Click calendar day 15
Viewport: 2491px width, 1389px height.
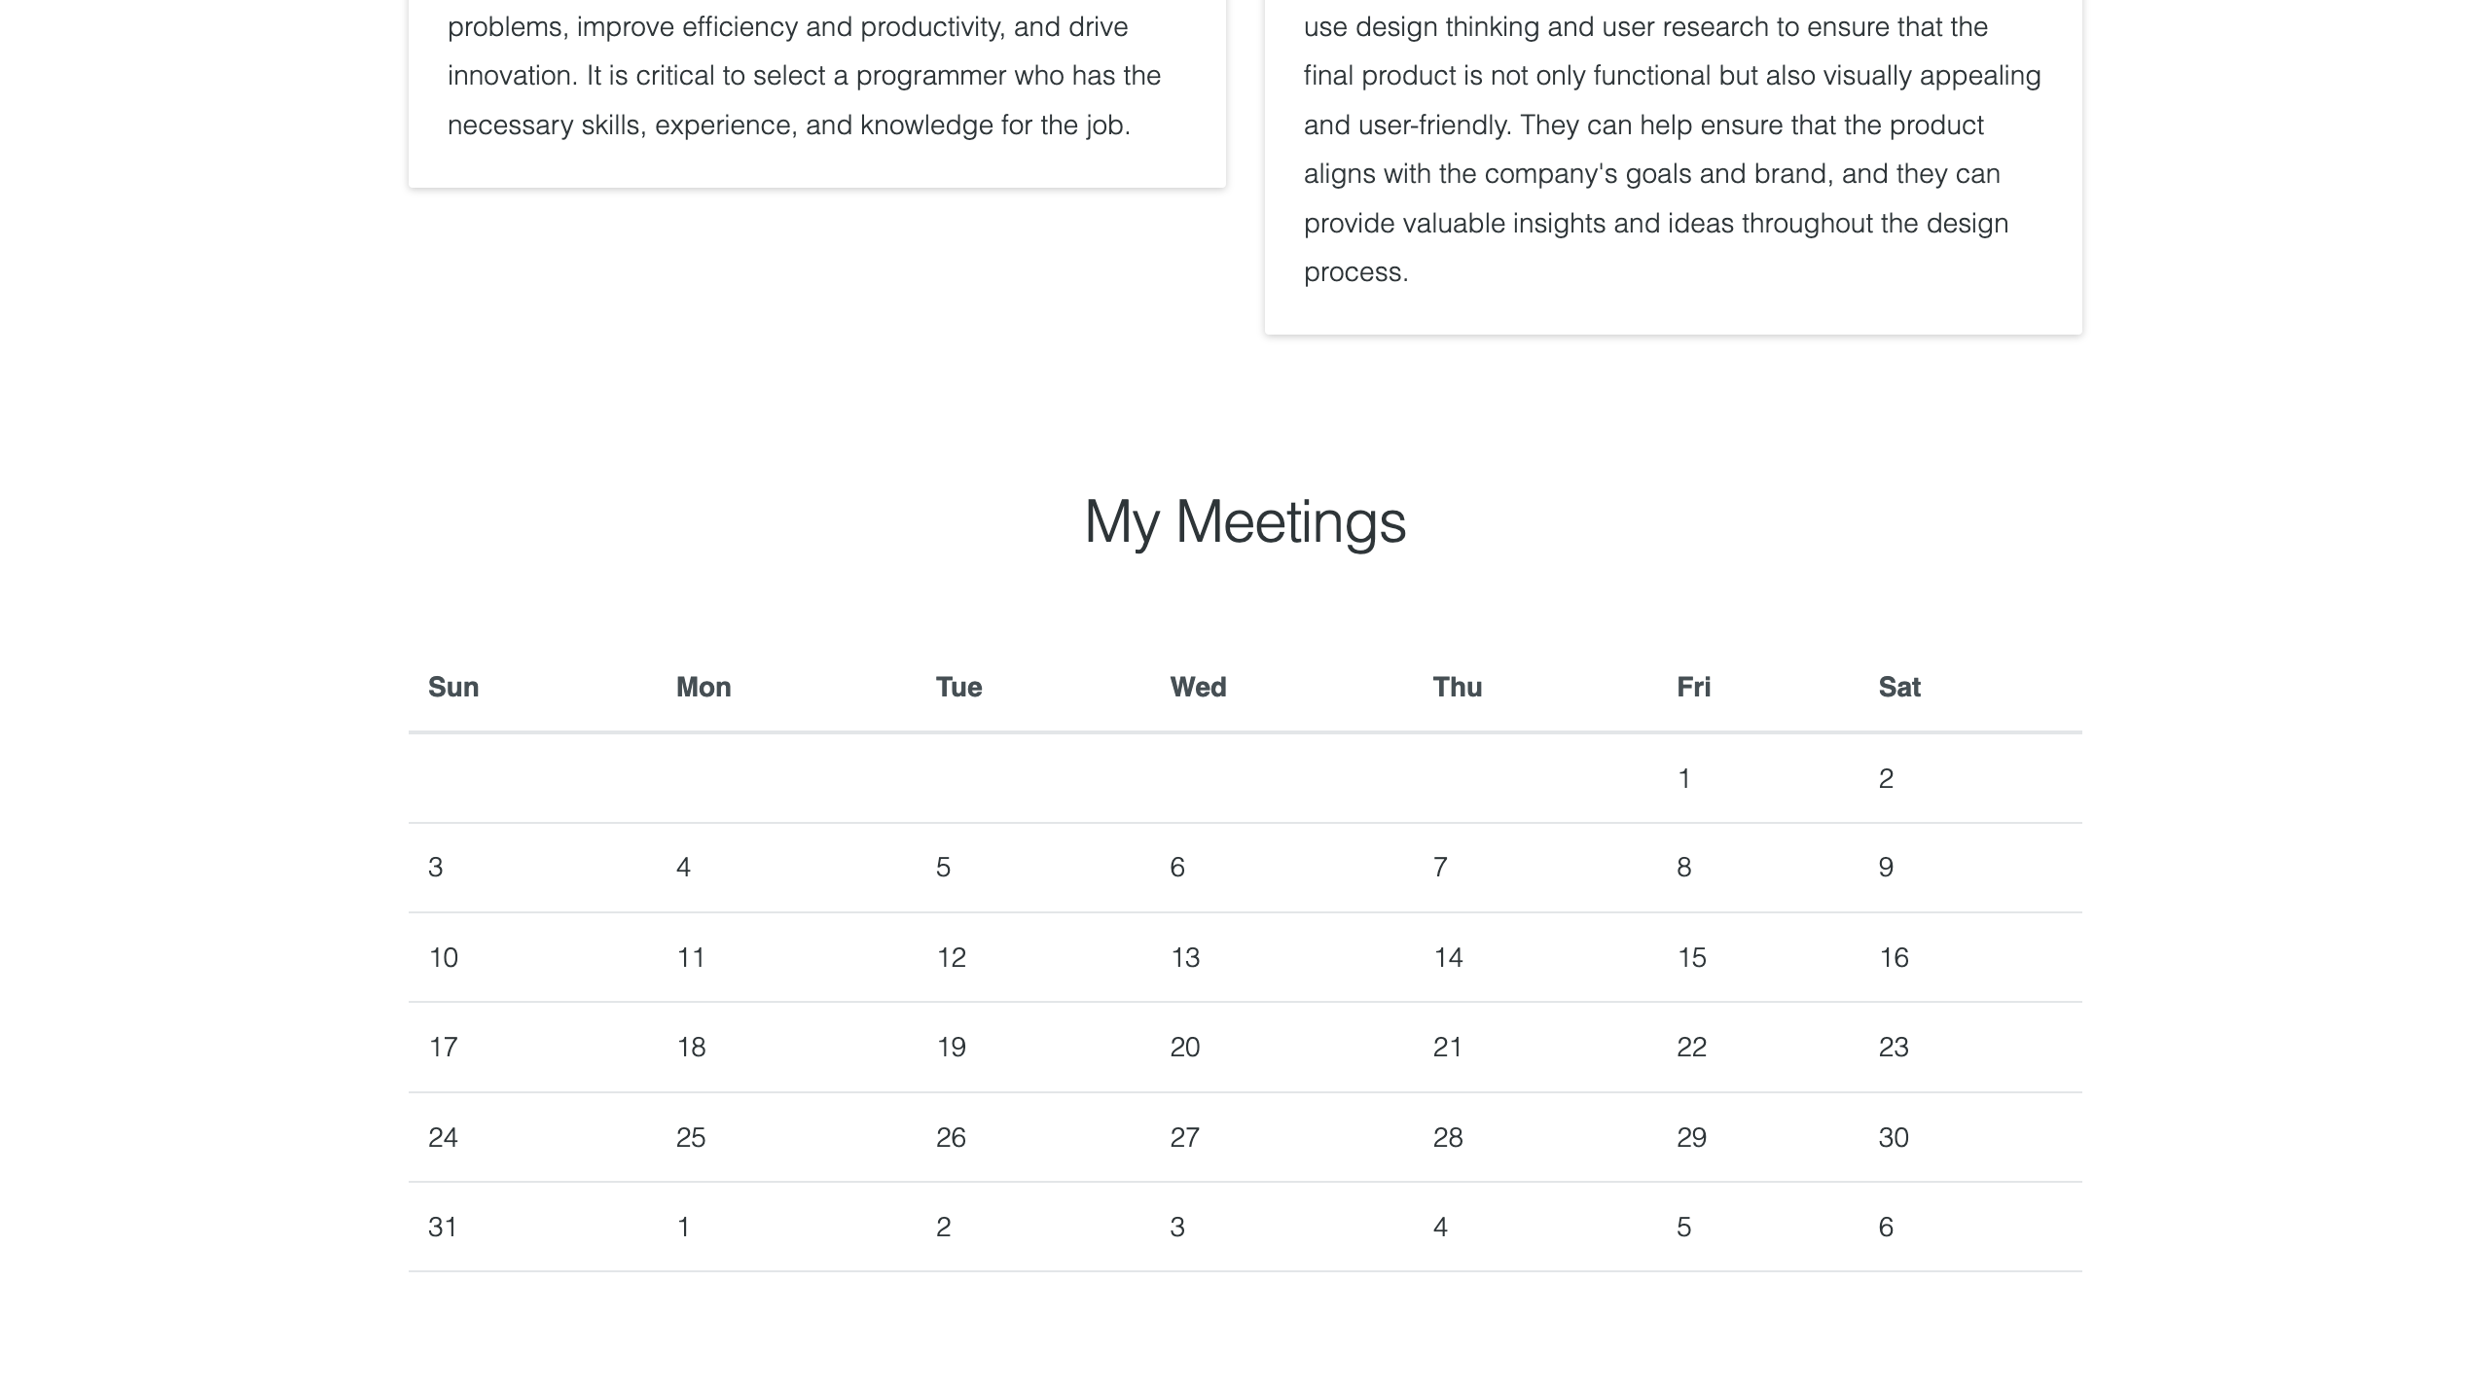(x=1691, y=957)
